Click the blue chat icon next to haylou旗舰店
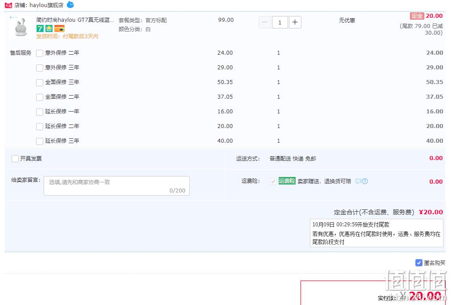 point(70,4)
